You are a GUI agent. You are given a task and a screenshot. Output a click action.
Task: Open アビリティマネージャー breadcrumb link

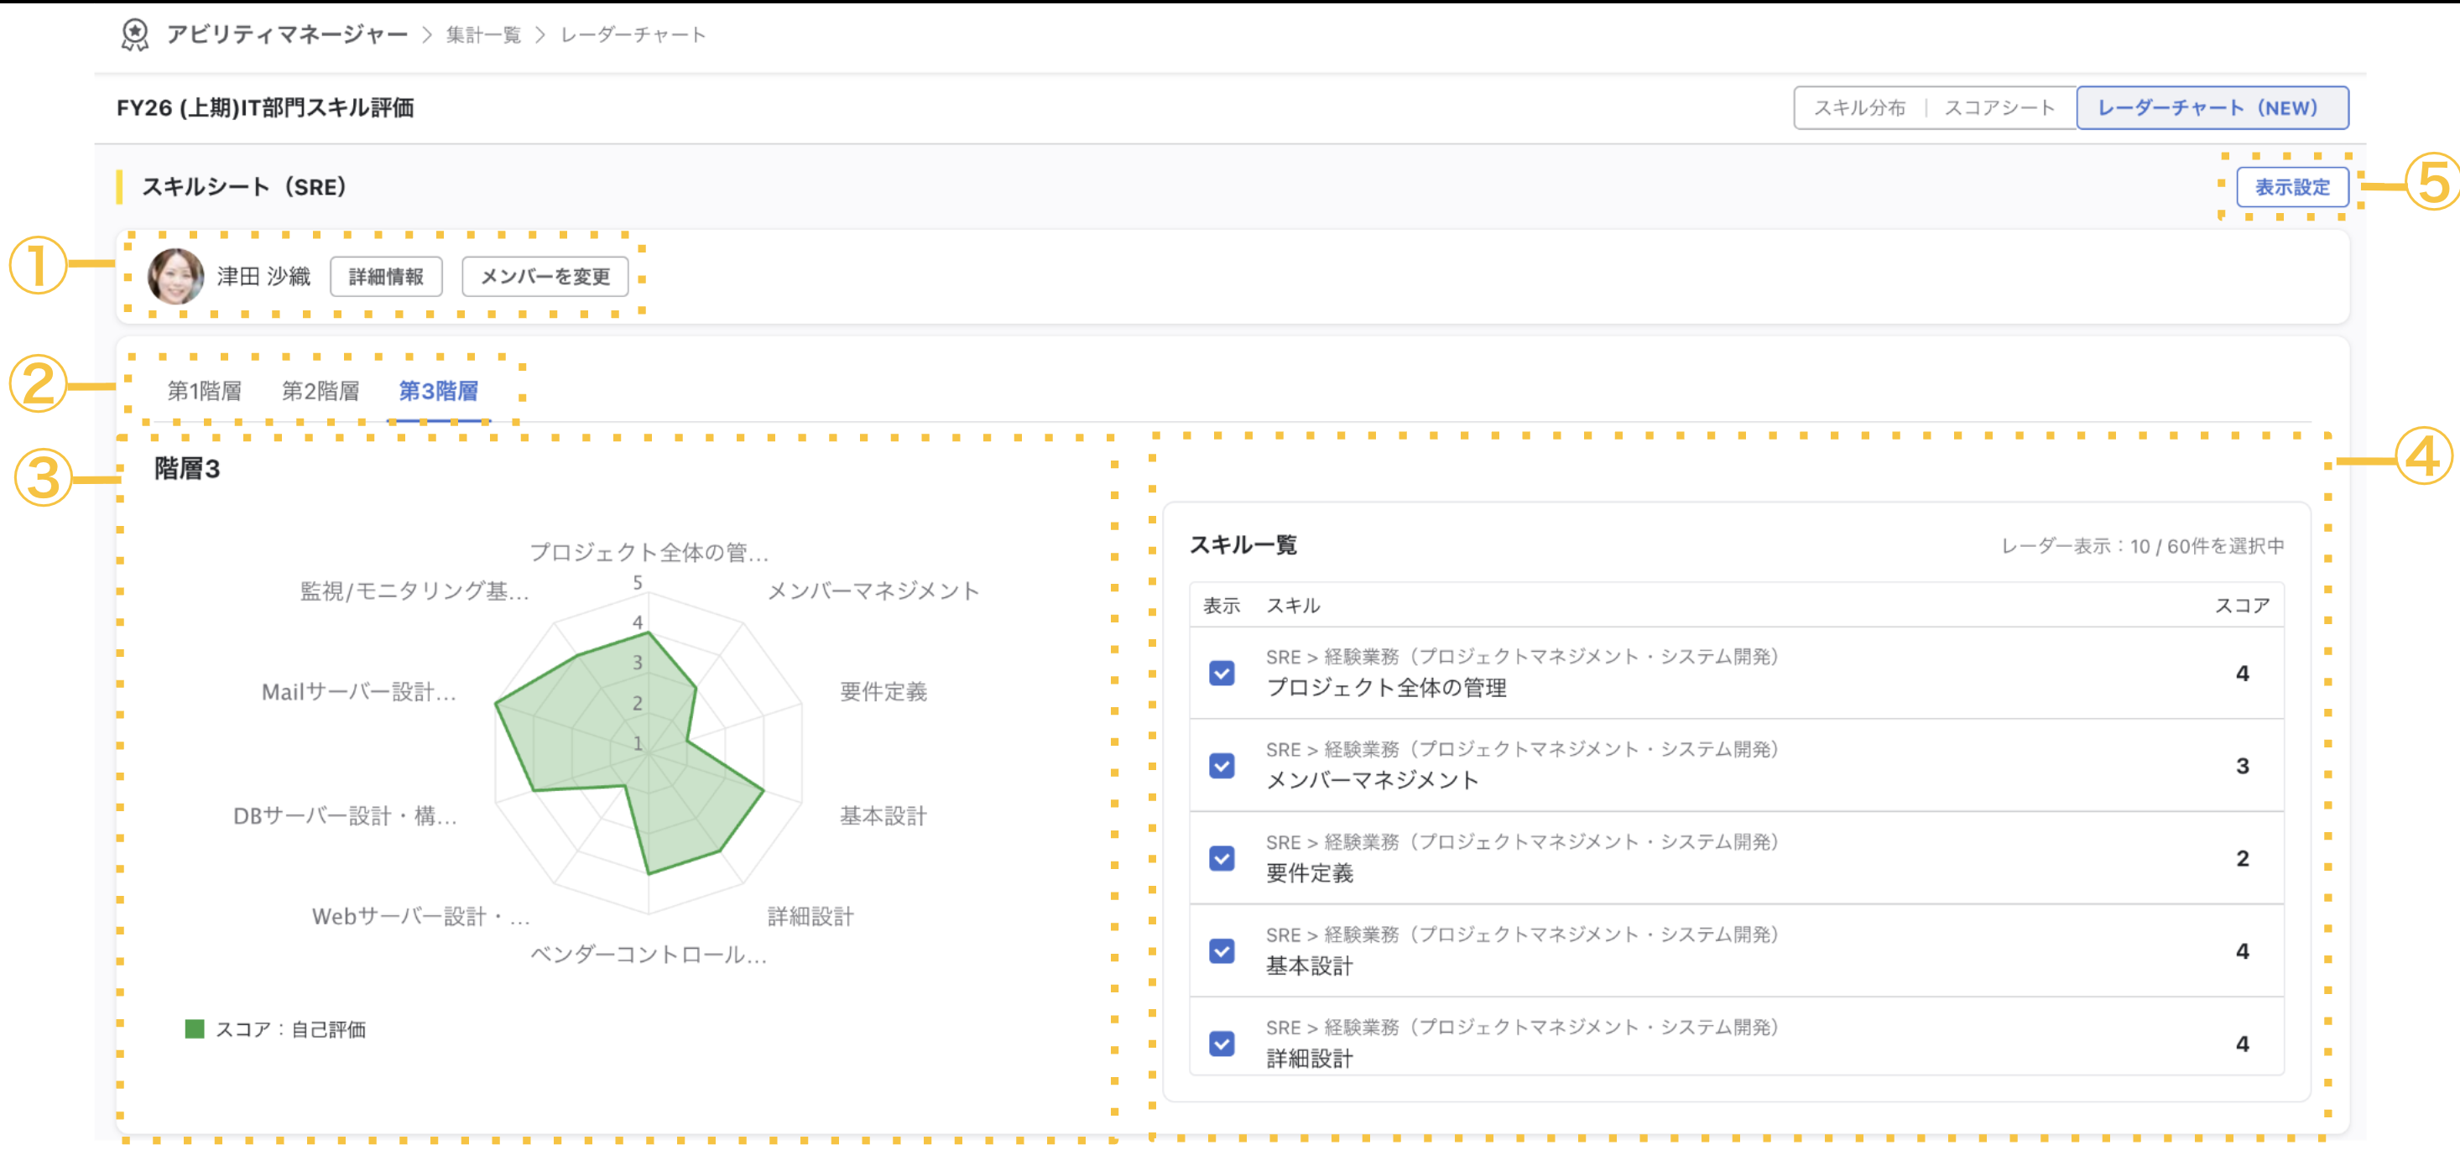point(286,35)
